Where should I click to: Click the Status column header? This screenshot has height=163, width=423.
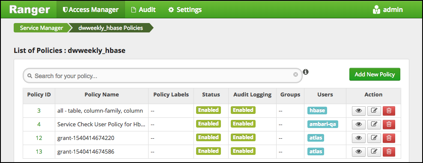point(211,95)
